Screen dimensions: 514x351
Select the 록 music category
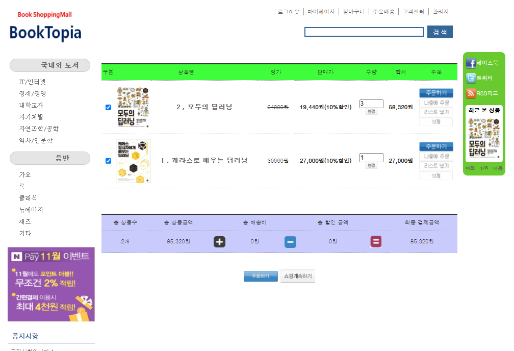[21, 186]
